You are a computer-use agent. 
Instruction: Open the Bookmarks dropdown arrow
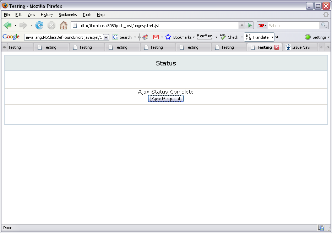pyautogui.click(x=194, y=37)
